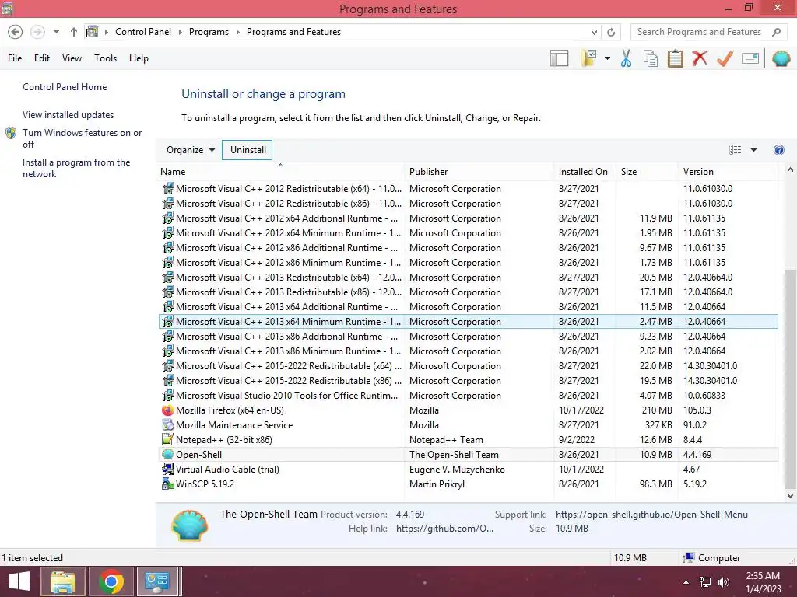The width and height of the screenshot is (797, 597).
Task: Open the Help menu
Action: point(139,58)
